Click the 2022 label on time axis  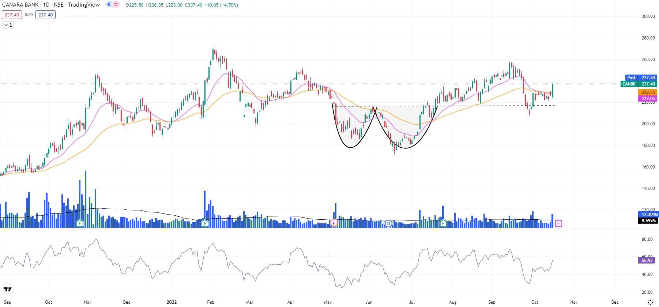172,302
